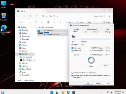Show hidden system tray icons
The image size is (126, 94).
tap(100, 92)
